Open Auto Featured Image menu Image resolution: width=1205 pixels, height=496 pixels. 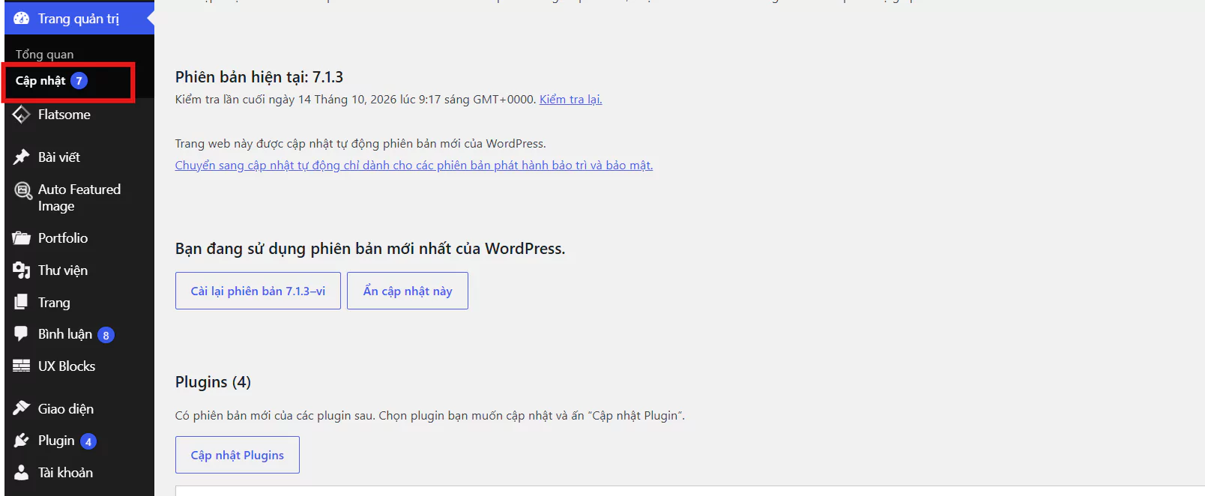[79, 198]
